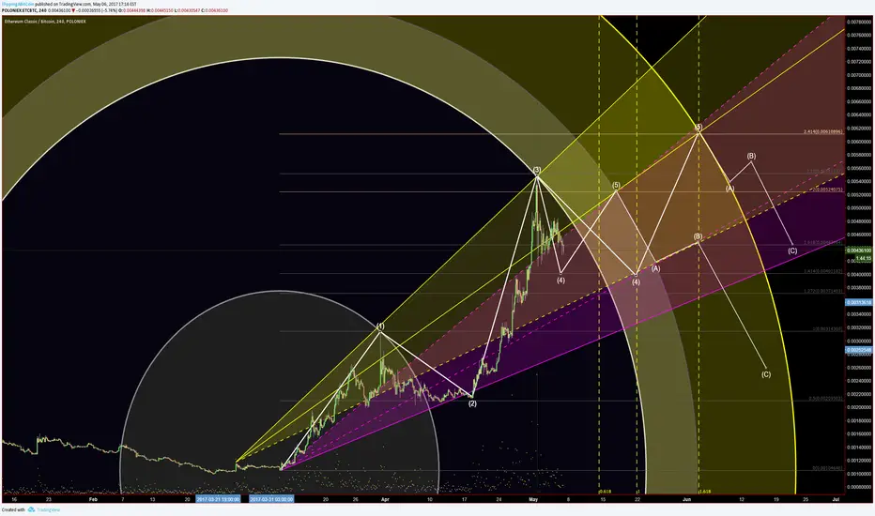Click the yellow 1.618 time zone label
Image resolution: width=875 pixels, height=516 pixels.
point(705,492)
